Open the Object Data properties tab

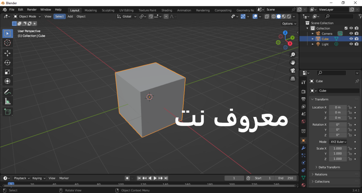point(303,178)
